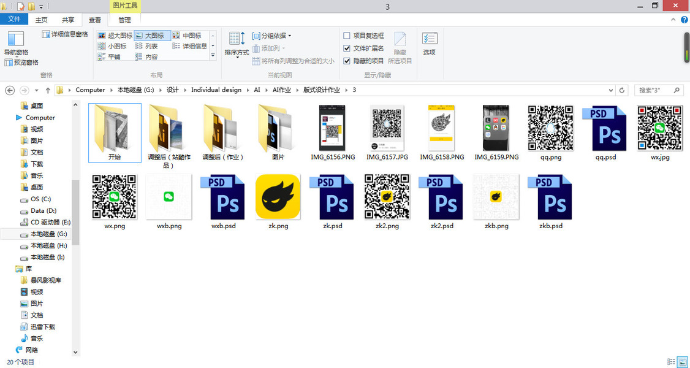This screenshot has width=690, height=368.
Task: Select Data (D:) drive in sidebar
Action: tap(38, 210)
